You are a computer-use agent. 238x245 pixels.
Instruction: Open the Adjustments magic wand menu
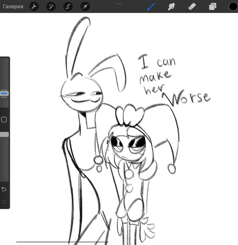pos(51,7)
